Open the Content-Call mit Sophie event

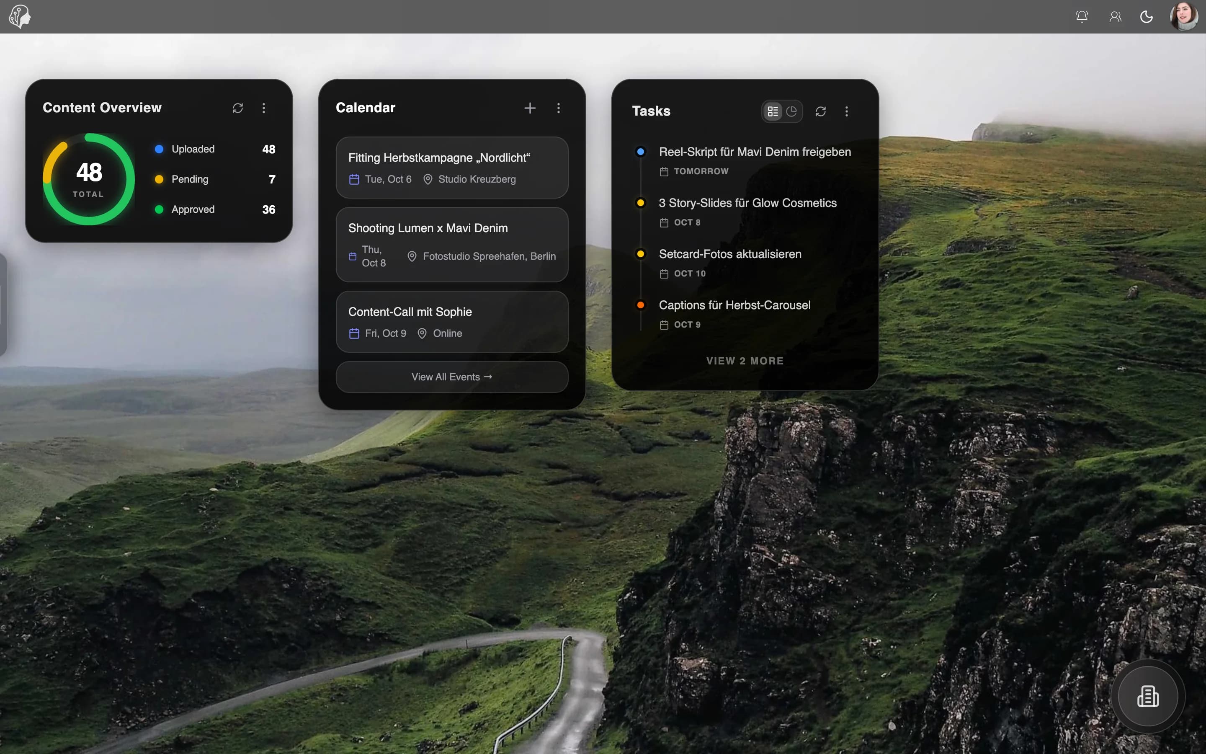[x=452, y=322]
